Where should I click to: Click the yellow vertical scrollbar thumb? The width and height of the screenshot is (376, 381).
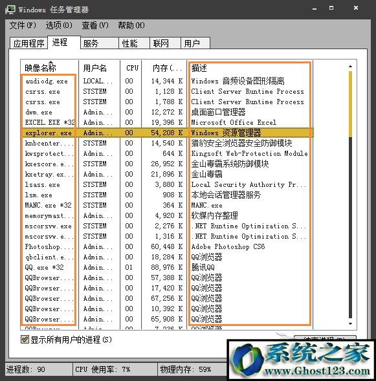coord(350,104)
